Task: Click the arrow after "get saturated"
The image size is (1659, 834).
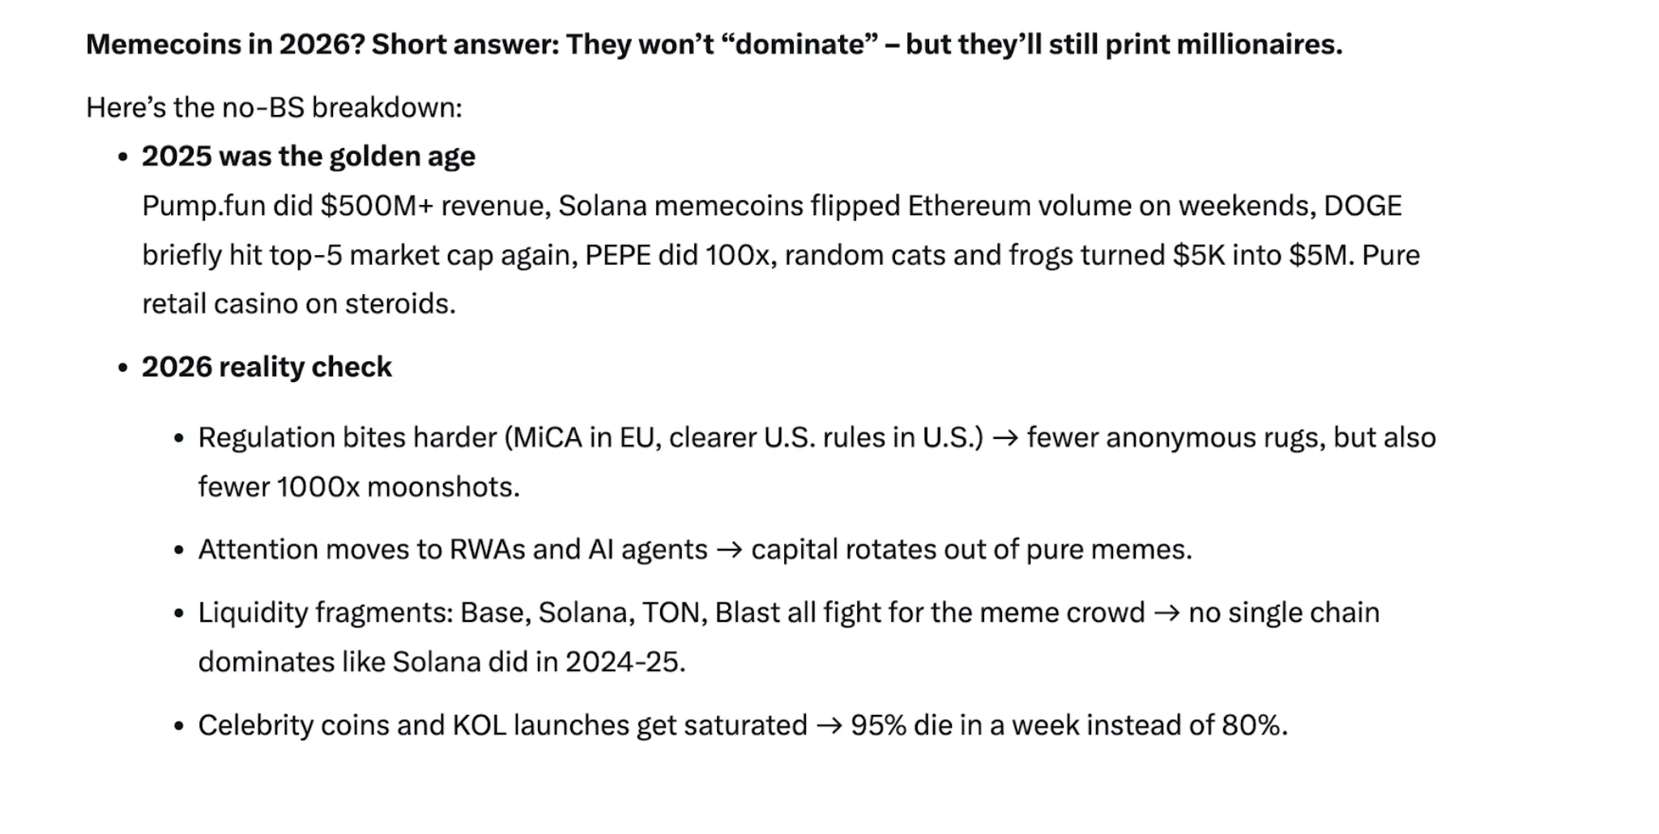Action: tap(829, 725)
